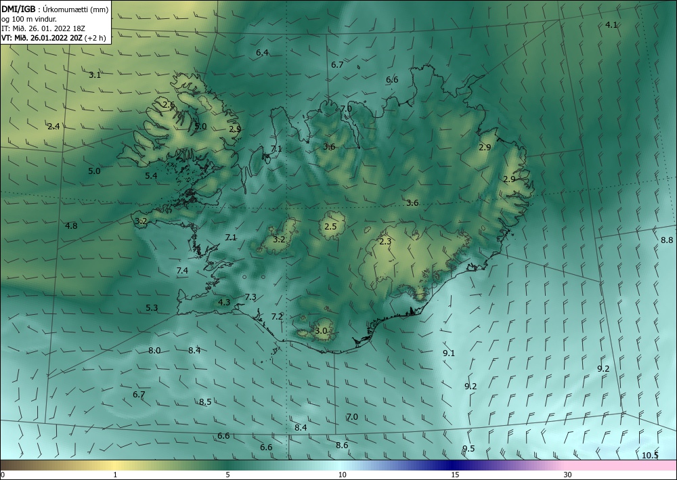The image size is (677, 480).
Task: Click the 2.6 map value
Action: [169, 104]
